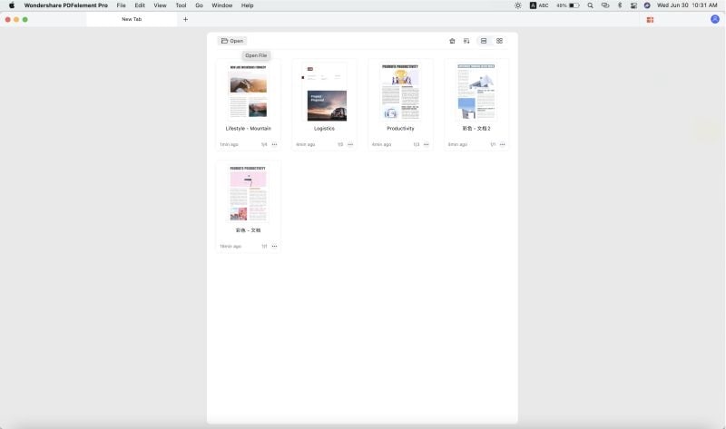
Task: Click the Siri icon in the menu bar
Action: point(647,5)
